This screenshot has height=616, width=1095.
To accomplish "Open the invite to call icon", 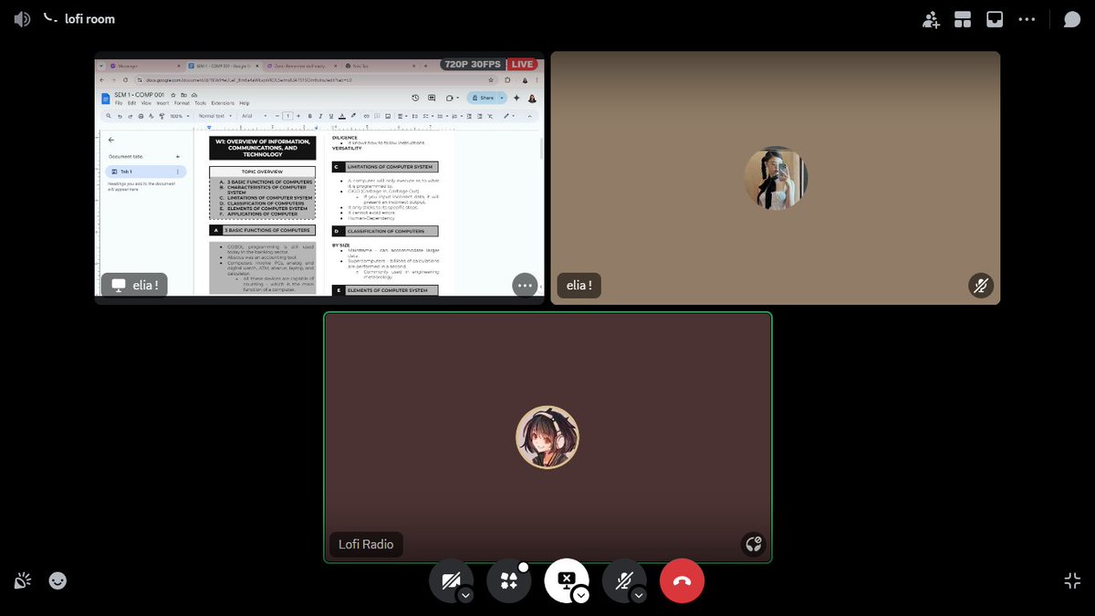I will 931,18.
